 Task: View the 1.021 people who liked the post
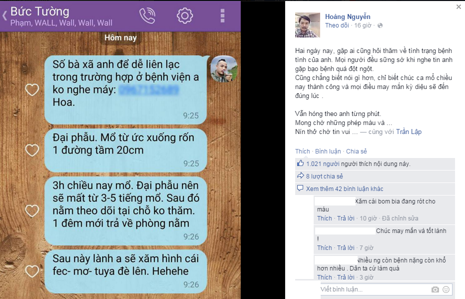pos(323,164)
